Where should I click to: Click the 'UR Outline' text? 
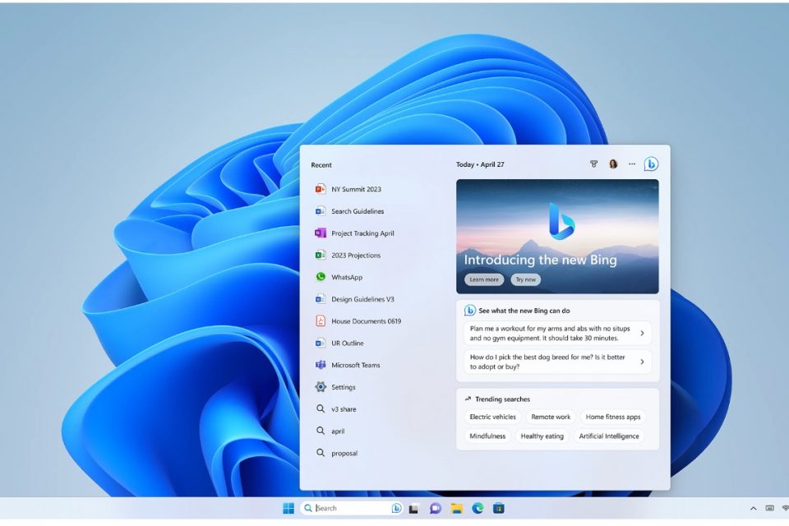347,344
